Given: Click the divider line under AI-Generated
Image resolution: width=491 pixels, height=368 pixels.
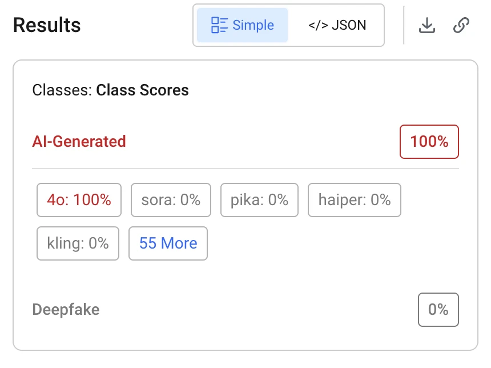Looking at the screenshot, I should pyautogui.click(x=245, y=169).
